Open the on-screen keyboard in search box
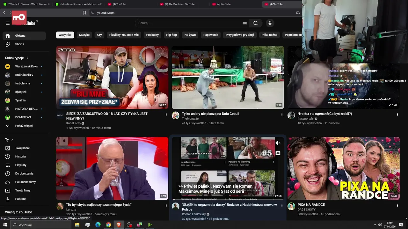This screenshot has height=229, width=408. pos(244,23)
